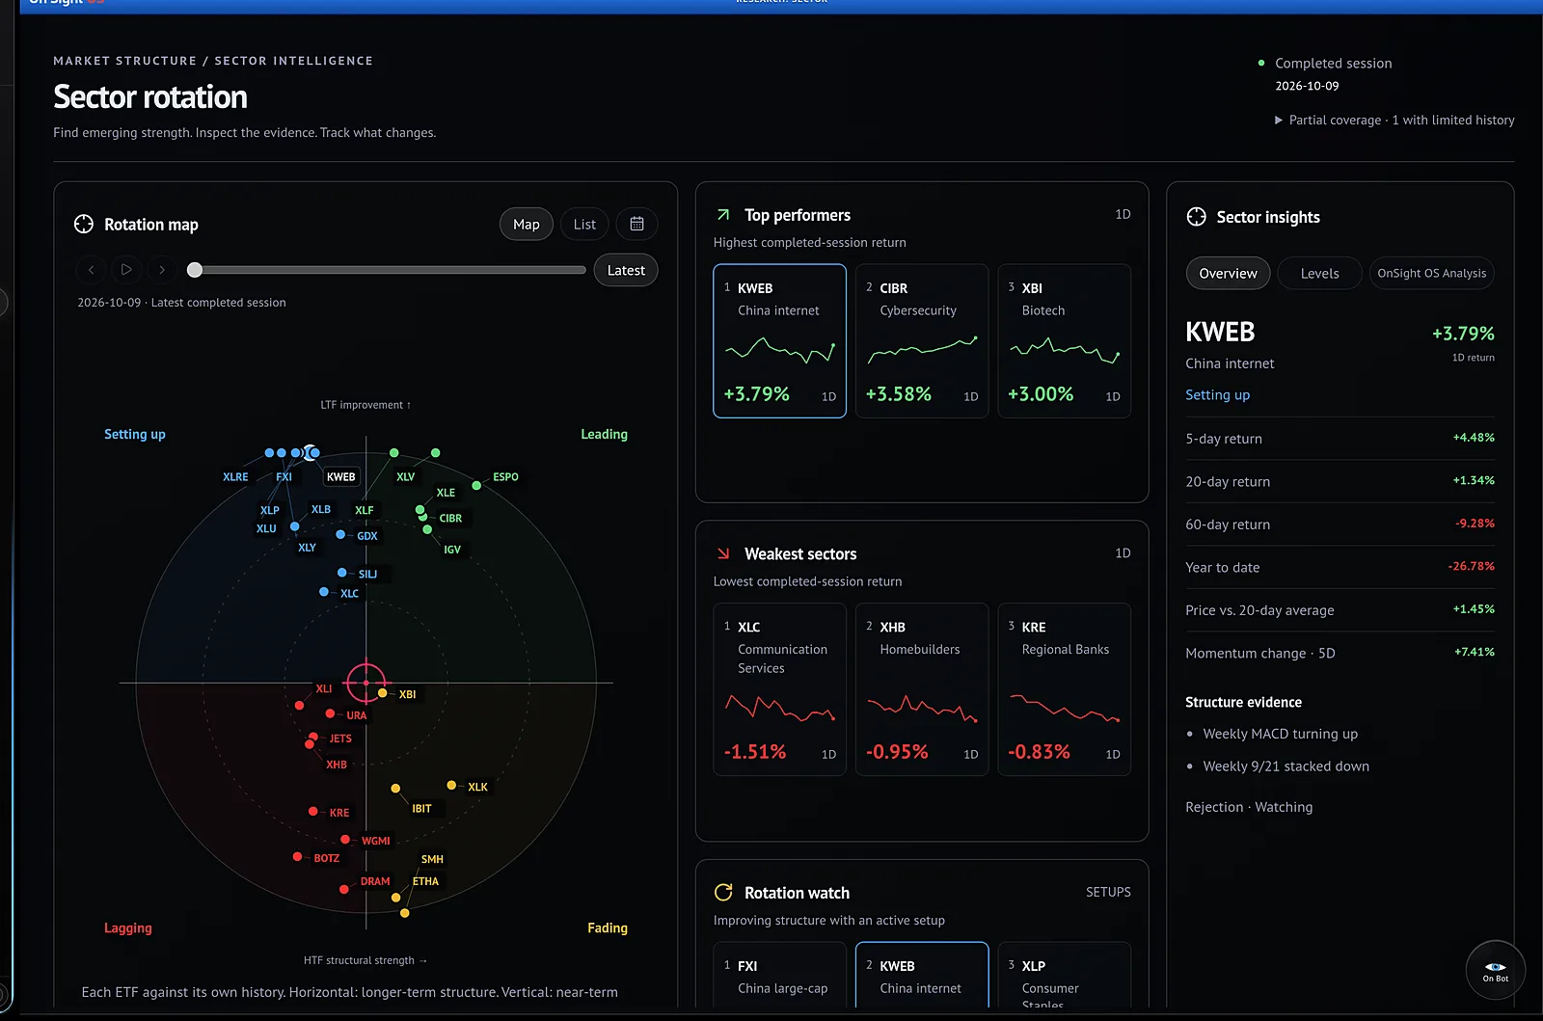The height and width of the screenshot is (1021, 1543).
Task: Switch rotation view to Map
Action: pyautogui.click(x=527, y=224)
